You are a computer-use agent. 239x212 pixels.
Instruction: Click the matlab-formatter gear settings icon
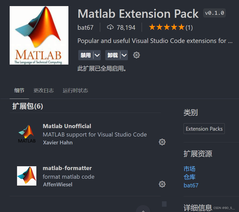coord(162,184)
